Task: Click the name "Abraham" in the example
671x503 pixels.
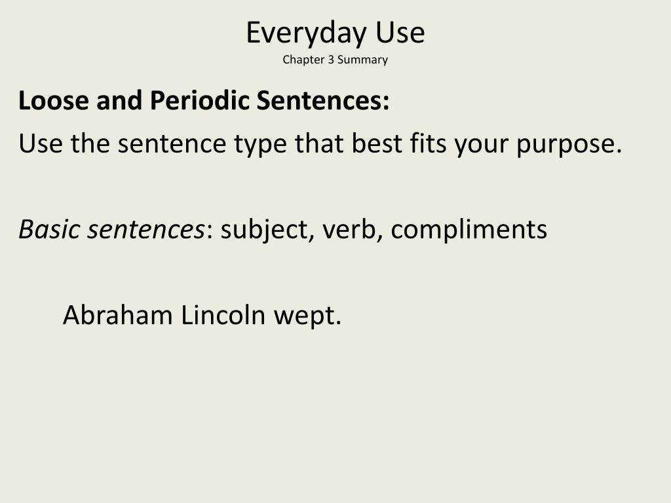Action: (118, 315)
